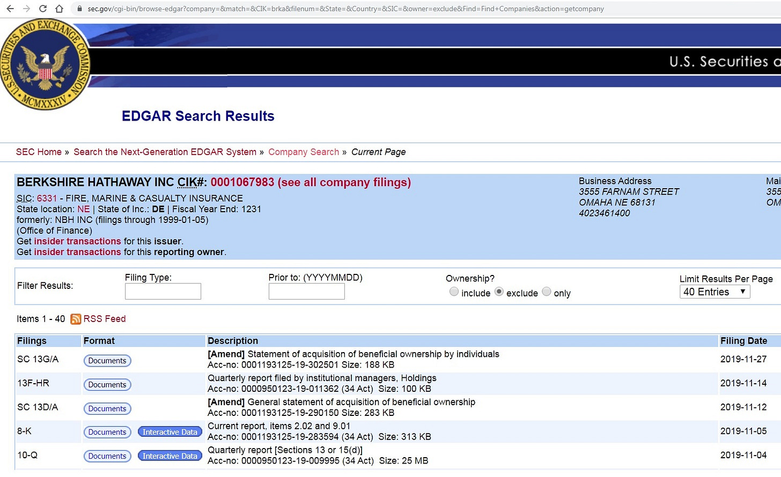The width and height of the screenshot is (781, 477).
Task: Click accession number 0001193125-19-290150 text
Action: point(290,413)
